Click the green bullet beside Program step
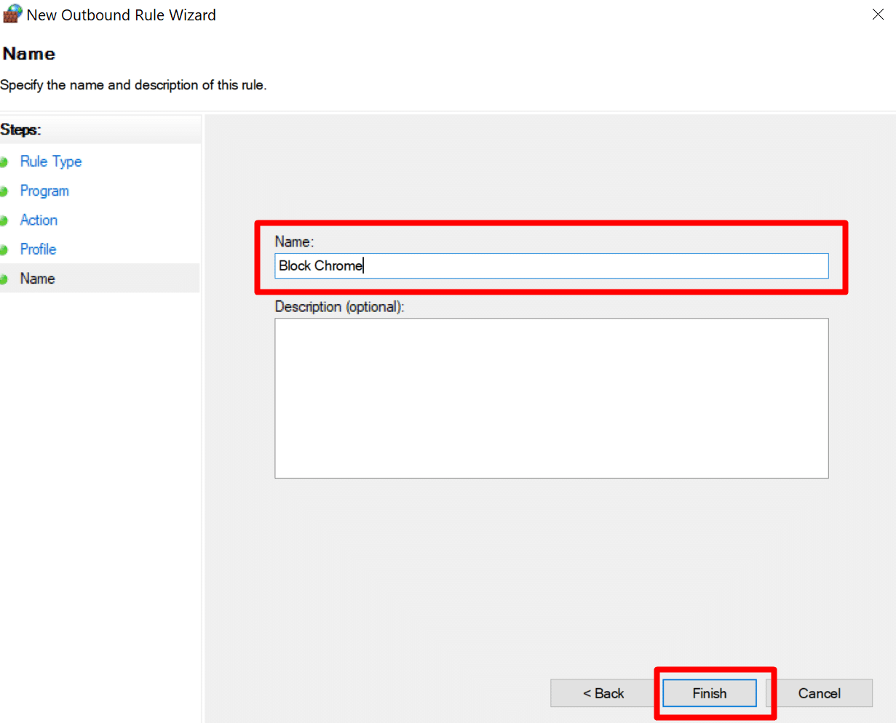The height and width of the screenshot is (723, 896). [x=4, y=191]
